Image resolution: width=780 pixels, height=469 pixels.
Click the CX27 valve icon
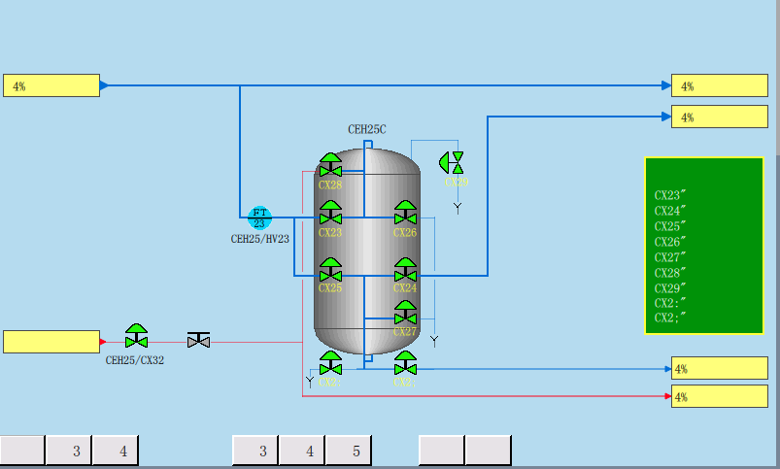coord(405,314)
